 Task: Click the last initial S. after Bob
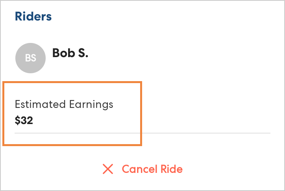83,53
